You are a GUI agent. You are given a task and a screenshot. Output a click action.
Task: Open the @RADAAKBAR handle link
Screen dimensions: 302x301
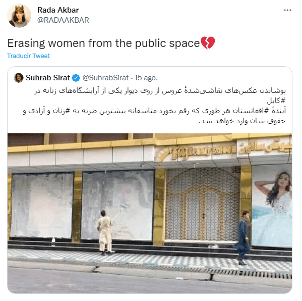tap(63, 20)
